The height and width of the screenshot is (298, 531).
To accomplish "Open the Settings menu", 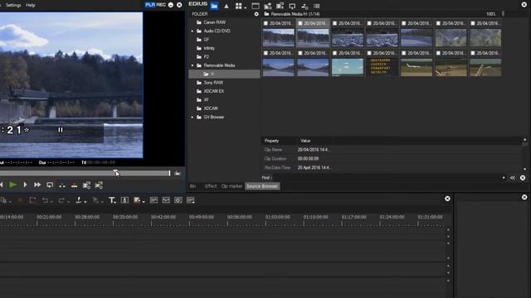I will pos(13,5).
